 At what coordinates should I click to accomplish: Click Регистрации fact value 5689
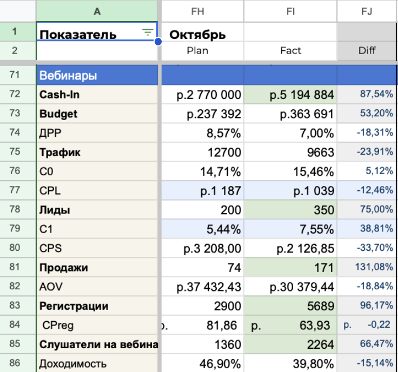290,306
